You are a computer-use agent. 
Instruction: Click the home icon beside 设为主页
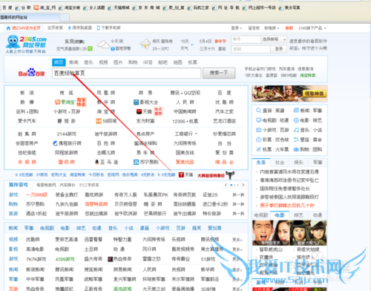click(8, 28)
